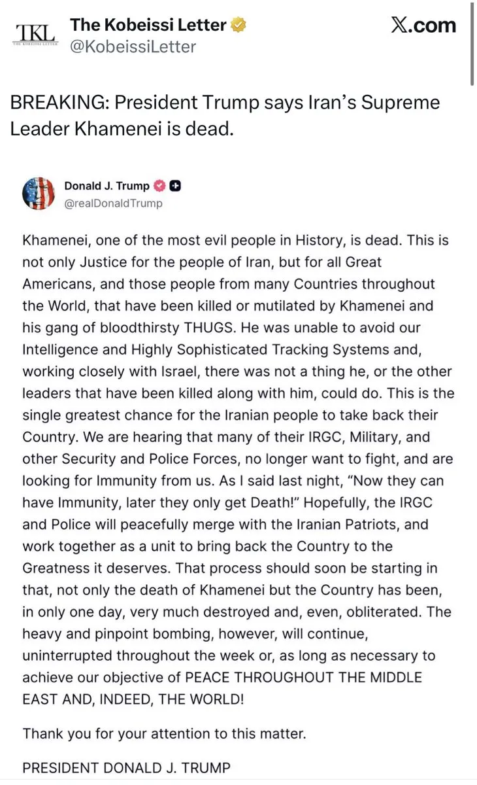The width and height of the screenshot is (477, 785).
Task: Click the X.com logo
Action: point(423,26)
